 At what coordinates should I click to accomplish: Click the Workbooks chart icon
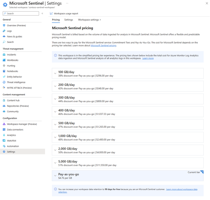[4, 60]
